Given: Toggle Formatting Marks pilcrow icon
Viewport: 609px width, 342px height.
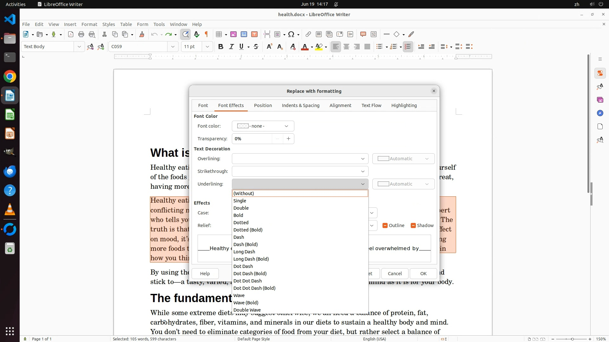Looking at the screenshot, I should click(206, 35).
